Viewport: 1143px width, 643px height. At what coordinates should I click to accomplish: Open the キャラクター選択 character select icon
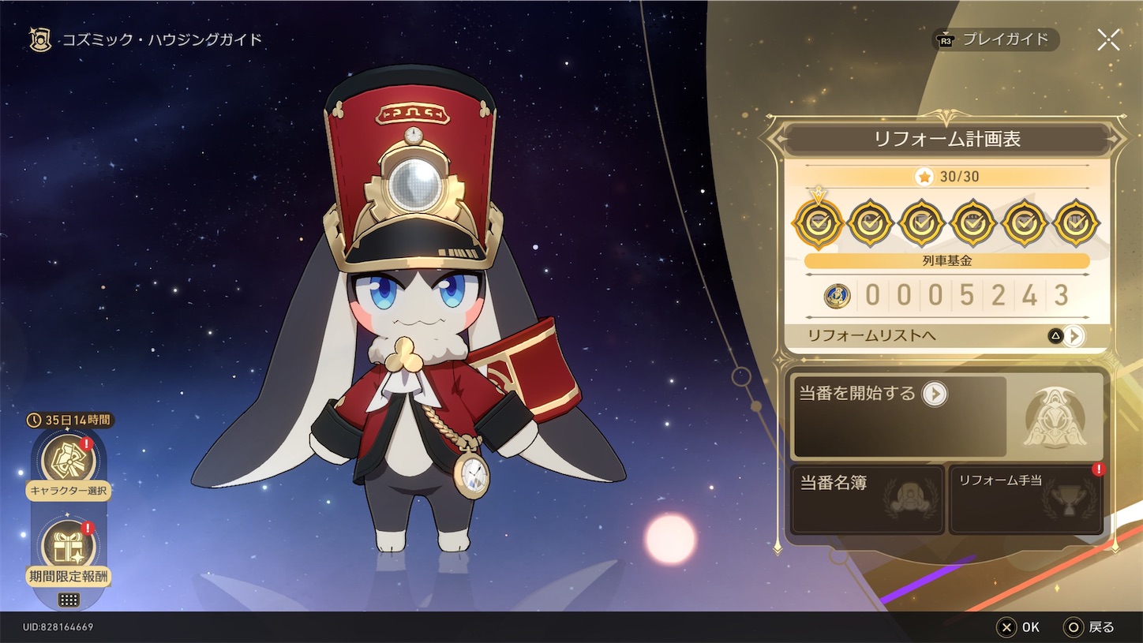point(68,459)
